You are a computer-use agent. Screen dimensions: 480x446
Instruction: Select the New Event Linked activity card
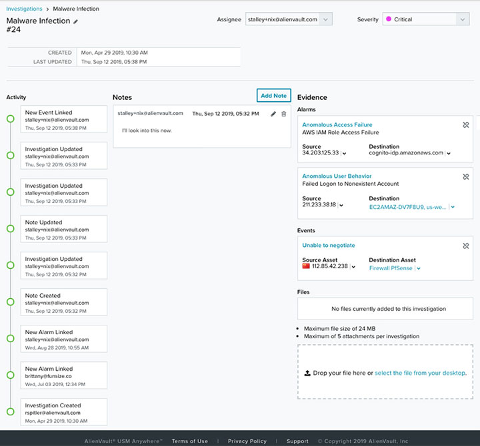point(64,119)
